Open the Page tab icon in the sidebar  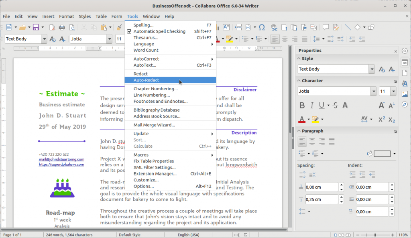[x=405, y=73]
